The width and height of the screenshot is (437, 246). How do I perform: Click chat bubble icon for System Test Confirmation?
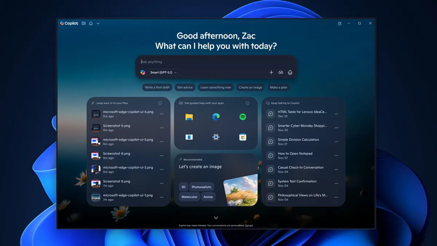[270, 184]
